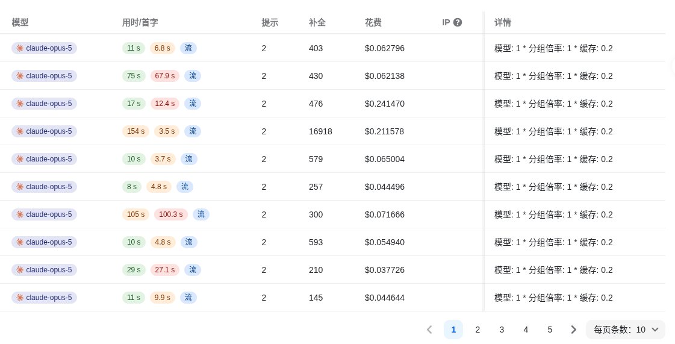Click the claude-opus-5 tag in the $0.241470 row
The width and height of the screenshot is (675, 344).
pos(45,104)
